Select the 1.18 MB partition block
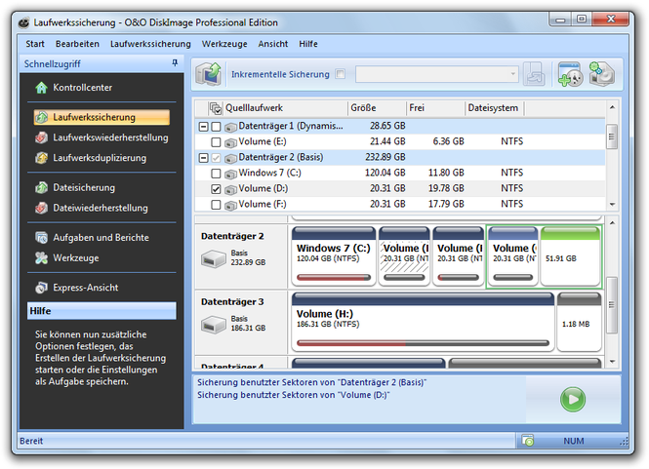Viewport: 649px width, 469px height. (579, 322)
